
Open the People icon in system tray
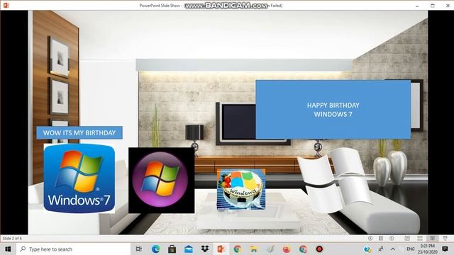(381, 249)
